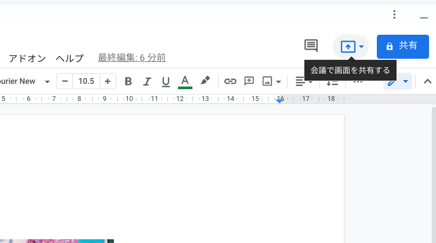
Task: Open the present to meeting dropdown arrow
Action: point(361,46)
